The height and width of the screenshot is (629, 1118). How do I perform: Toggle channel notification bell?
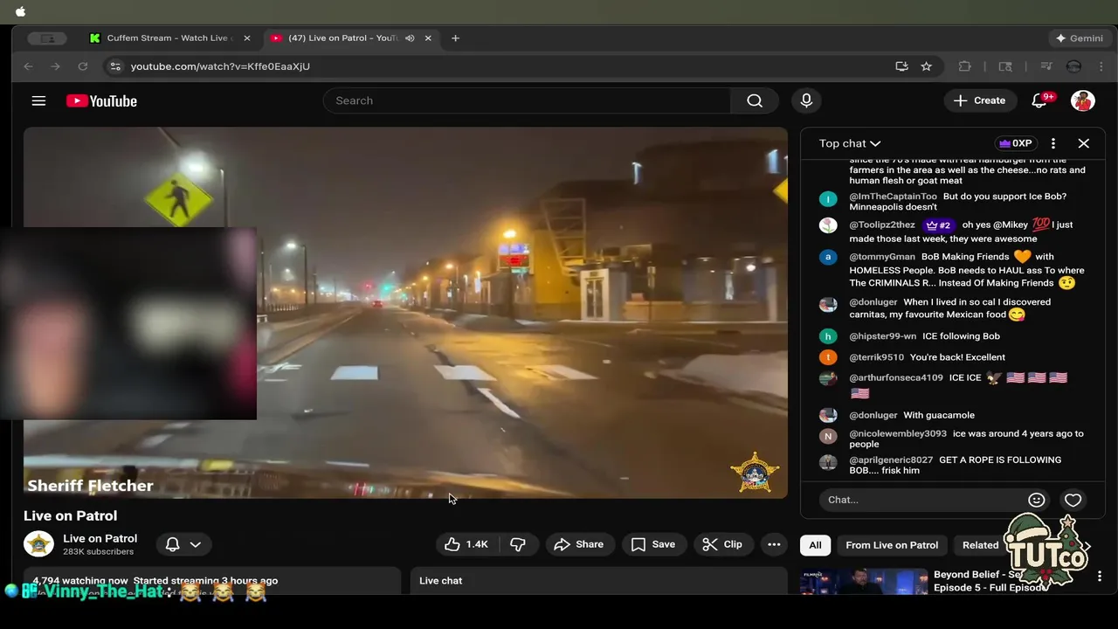coord(173,544)
